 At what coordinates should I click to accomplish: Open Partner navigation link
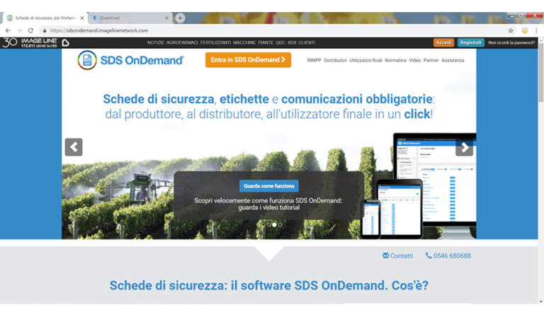click(x=431, y=60)
